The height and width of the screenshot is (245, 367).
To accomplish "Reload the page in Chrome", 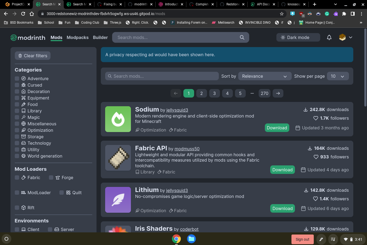I will [23, 14].
